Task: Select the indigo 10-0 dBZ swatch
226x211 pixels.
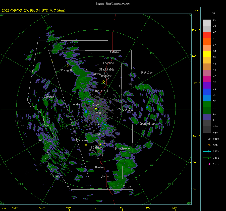Action: pos(207,117)
